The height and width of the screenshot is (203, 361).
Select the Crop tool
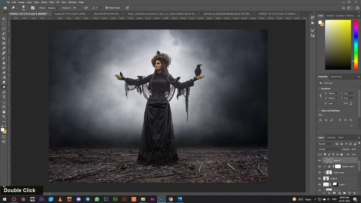pos(4,38)
